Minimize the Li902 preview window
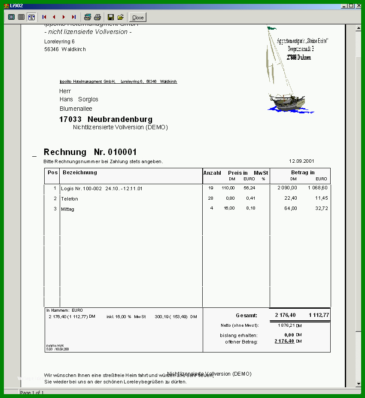 point(344,6)
